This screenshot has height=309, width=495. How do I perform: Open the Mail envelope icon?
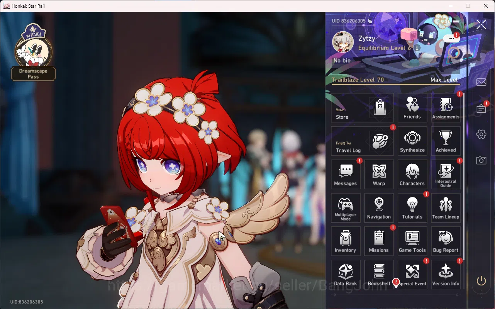pyautogui.click(x=481, y=82)
